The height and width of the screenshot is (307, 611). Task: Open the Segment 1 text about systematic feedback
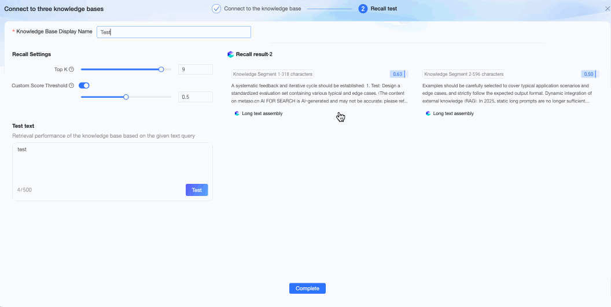[319, 93]
